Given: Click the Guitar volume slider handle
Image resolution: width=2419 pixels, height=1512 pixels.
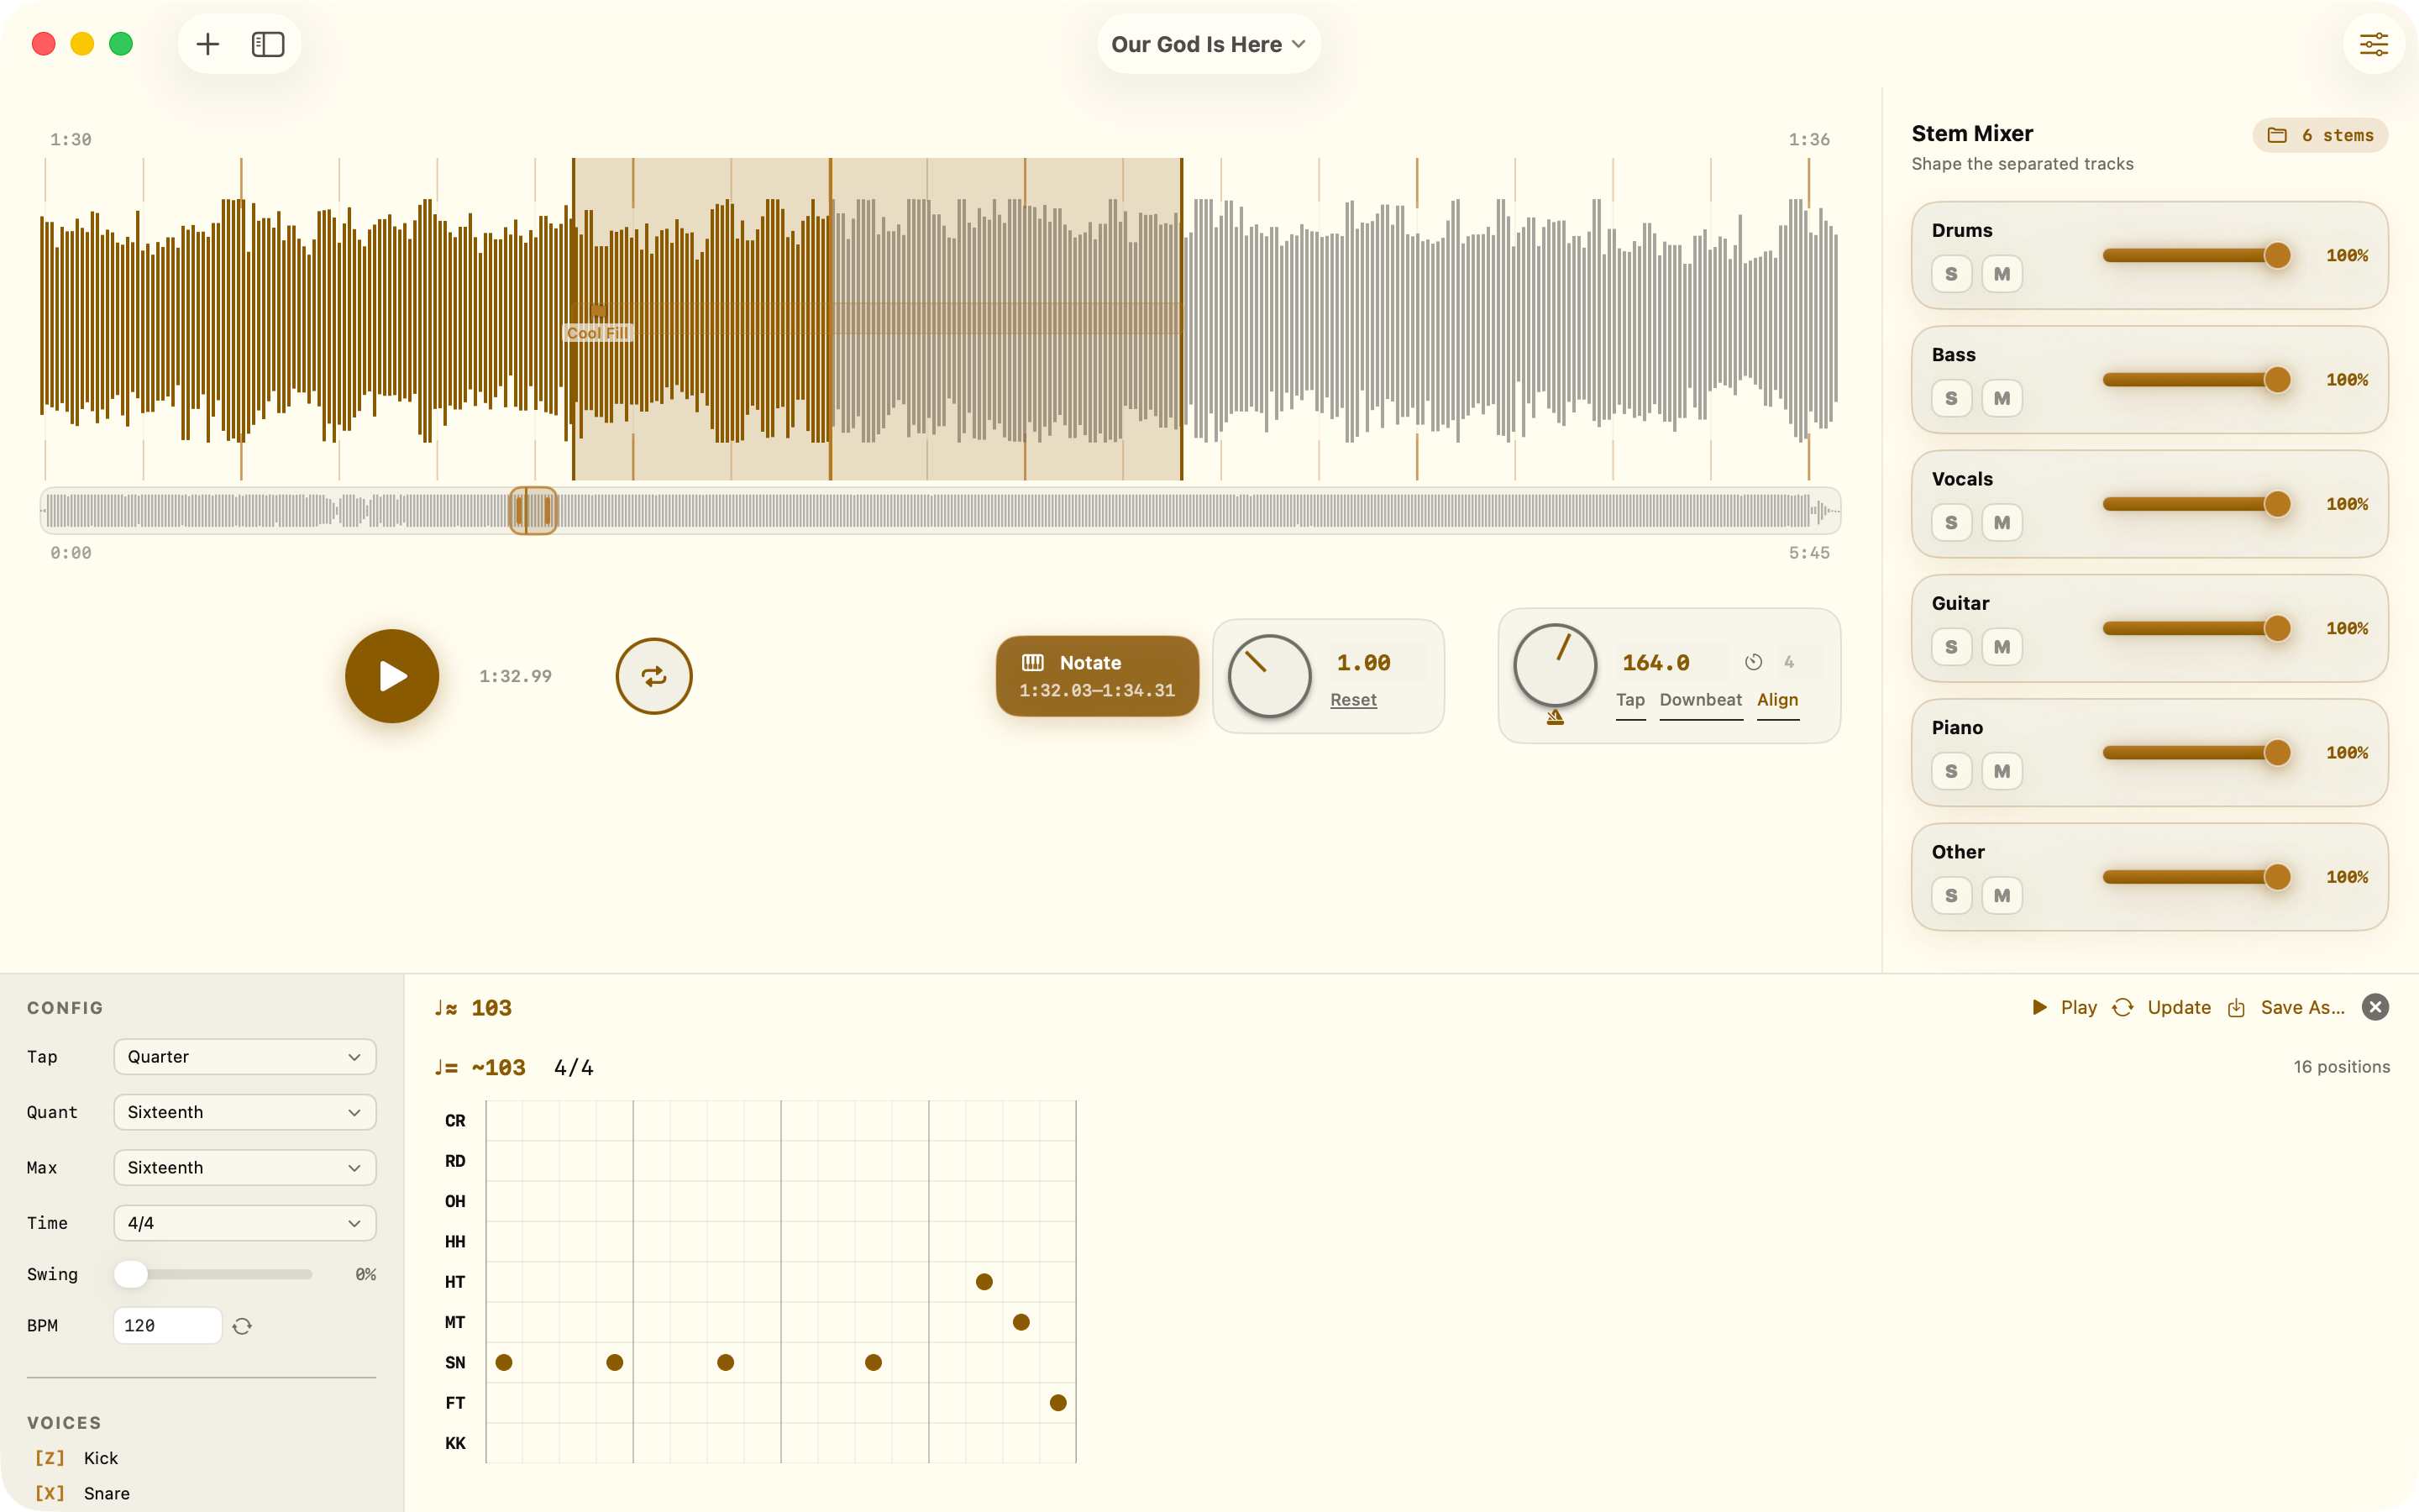Looking at the screenshot, I should [x=2277, y=628].
